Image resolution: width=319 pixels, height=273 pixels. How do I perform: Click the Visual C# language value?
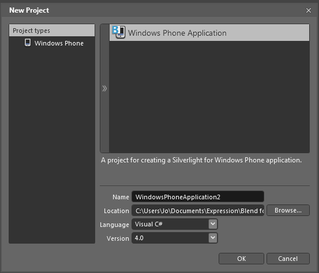tap(148, 224)
